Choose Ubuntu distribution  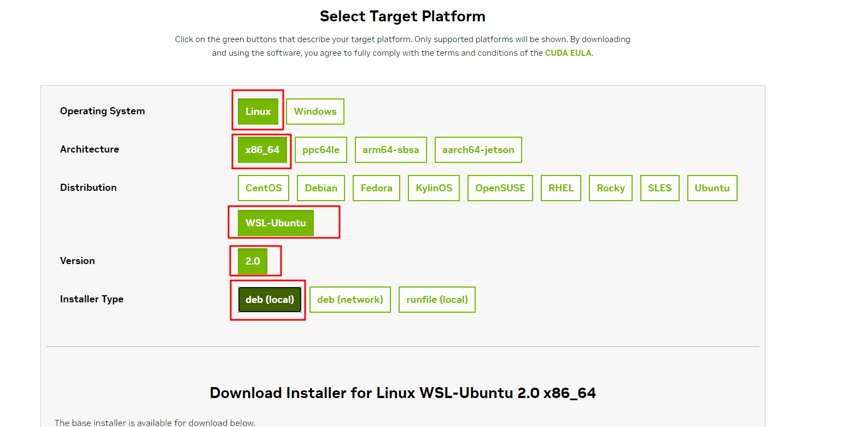(x=712, y=188)
